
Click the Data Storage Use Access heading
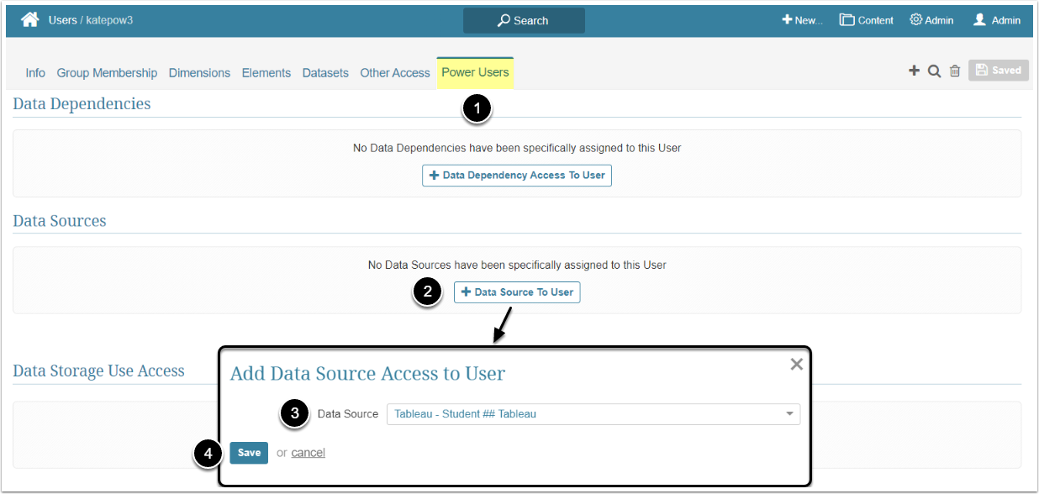coord(98,370)
